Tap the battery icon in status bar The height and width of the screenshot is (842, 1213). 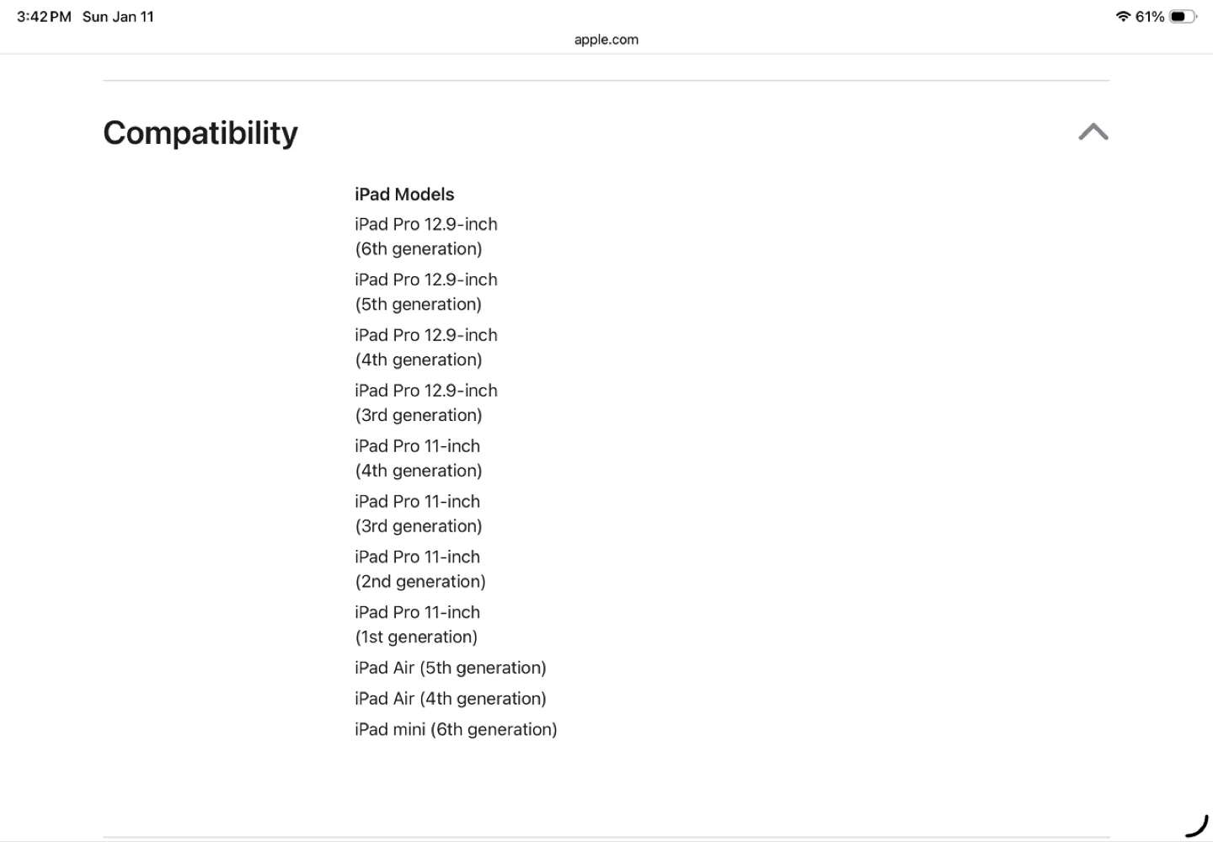click(1182, 17)
